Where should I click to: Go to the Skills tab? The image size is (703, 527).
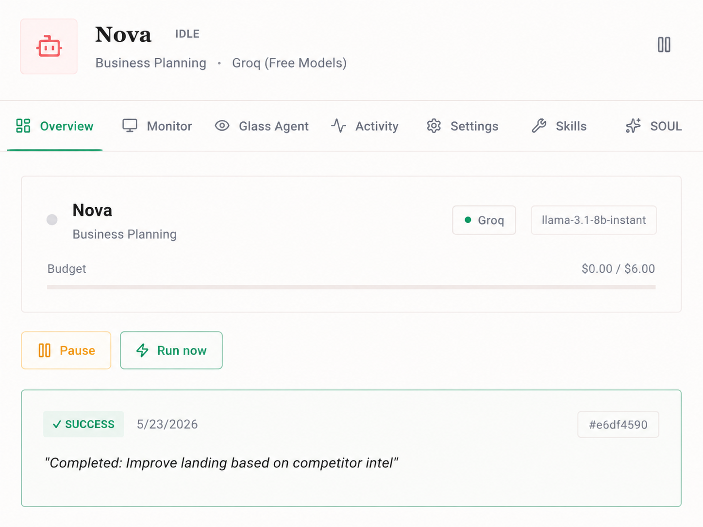point(559,126)
